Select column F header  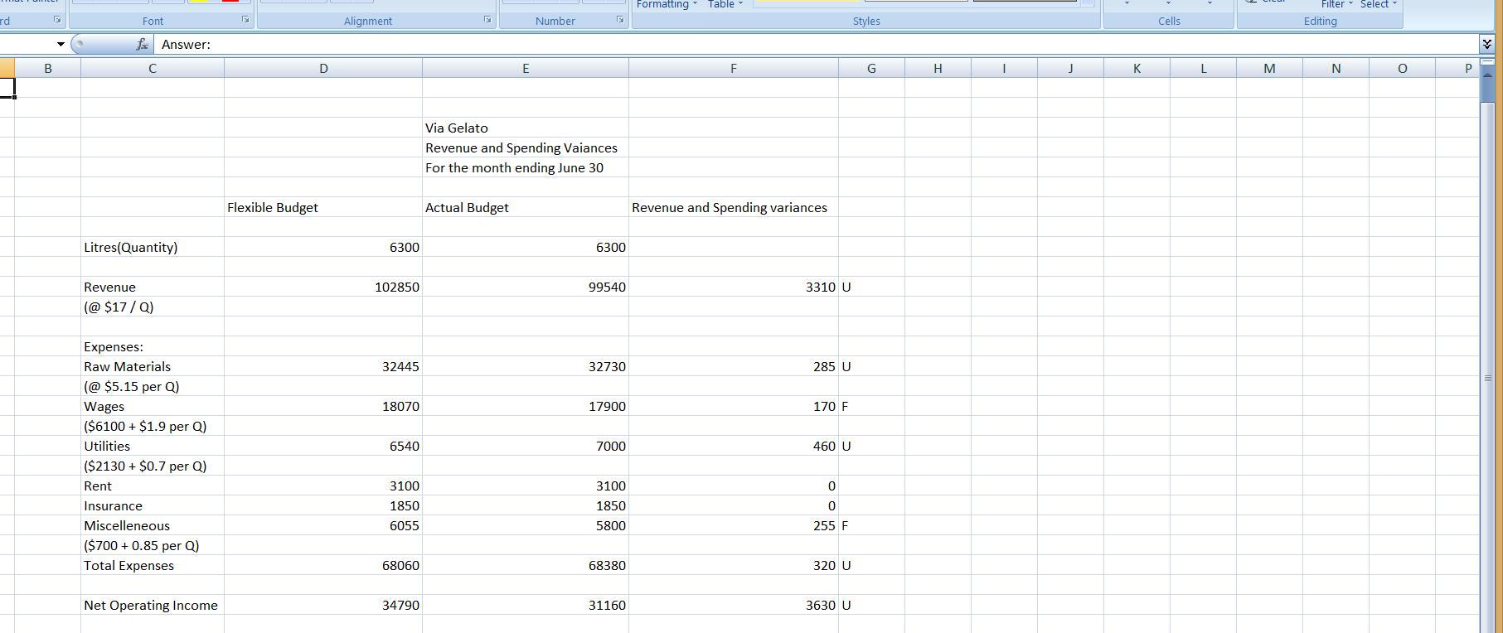coord(733,69)
